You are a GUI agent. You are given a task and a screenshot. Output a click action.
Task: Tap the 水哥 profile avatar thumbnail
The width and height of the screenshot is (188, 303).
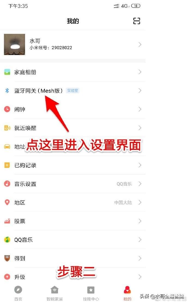click(14, 44)
